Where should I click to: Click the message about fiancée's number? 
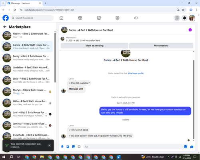(x=100, y=136)
